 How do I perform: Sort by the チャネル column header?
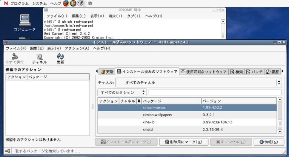click(x=128, y=101)
